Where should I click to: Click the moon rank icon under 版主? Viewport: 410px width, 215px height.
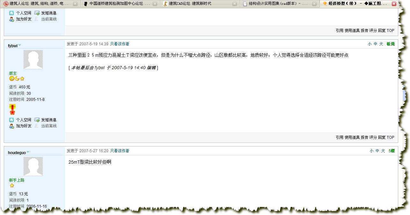point(17,79)
